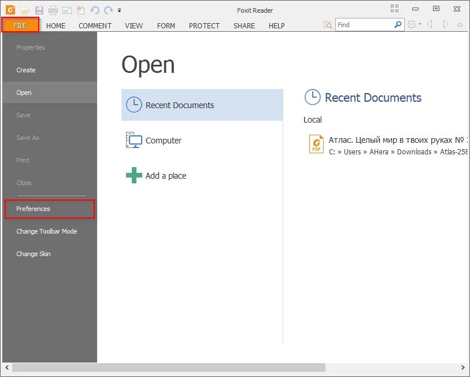Choose Properties in the File menu
Viewport: 470px width, 377px height.
tap(50, 47)
